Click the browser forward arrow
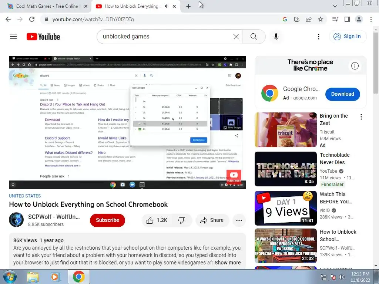379x284 pixels. pyautogui.click(x=20, y=19)
